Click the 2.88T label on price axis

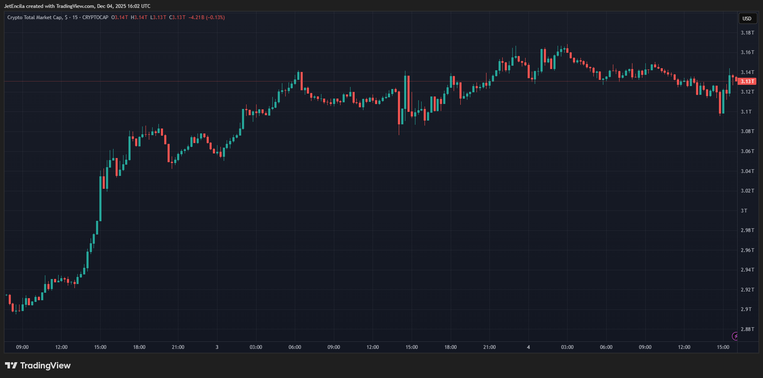(x=747, y=329)
